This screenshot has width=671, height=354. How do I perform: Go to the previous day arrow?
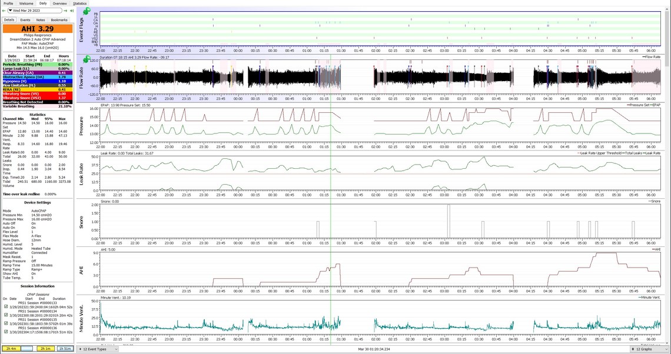tap(4, 10)
